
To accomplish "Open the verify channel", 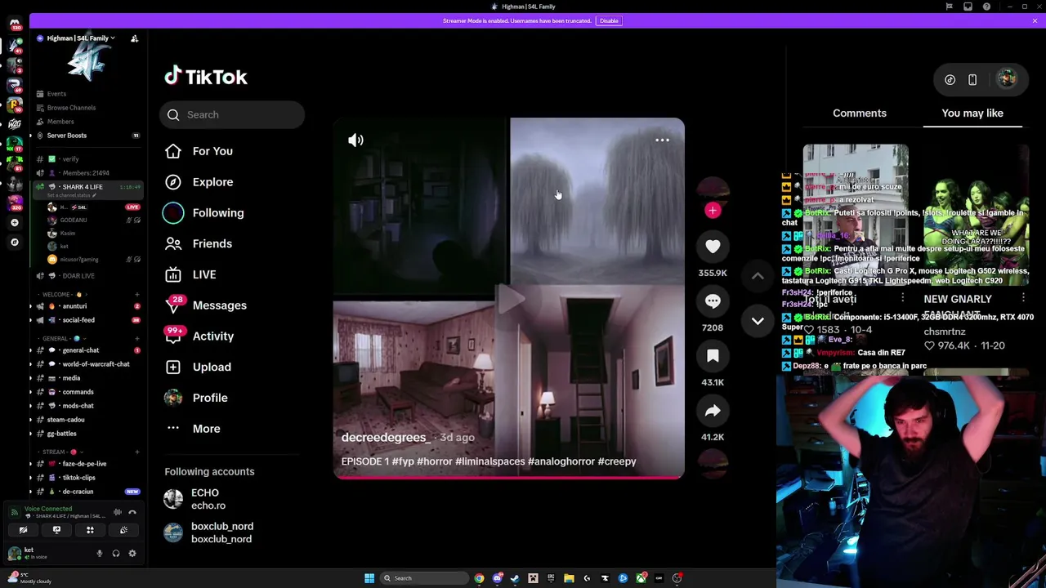I will 70,159.
